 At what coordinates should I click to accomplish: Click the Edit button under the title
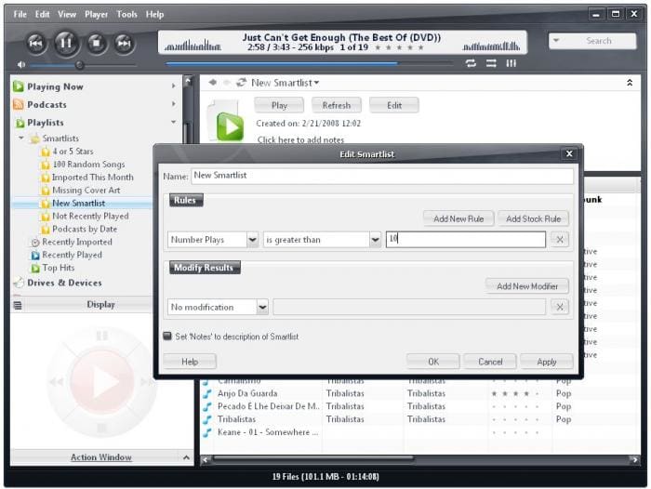[394, 105]
